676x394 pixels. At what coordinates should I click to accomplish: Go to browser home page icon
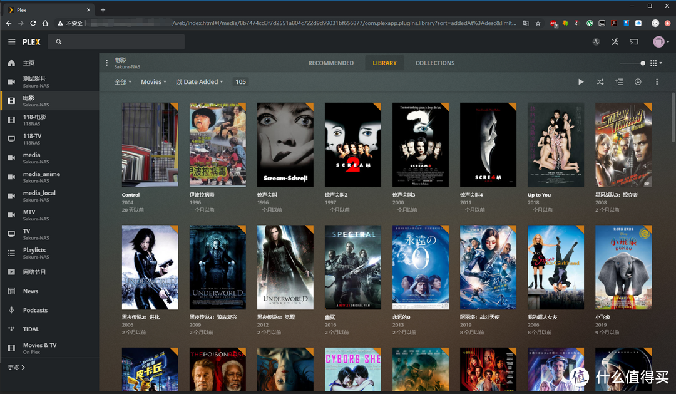point(45,23)
